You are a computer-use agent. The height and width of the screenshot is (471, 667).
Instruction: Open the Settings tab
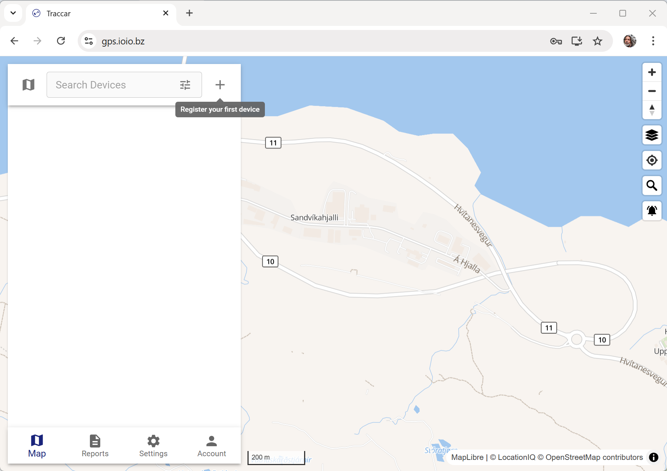click(153, 445)
